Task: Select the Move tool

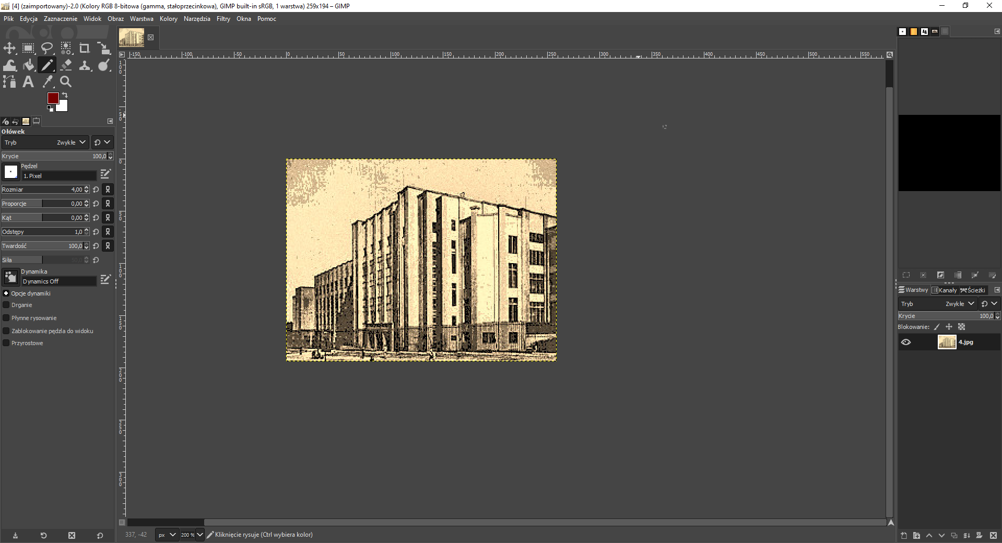Action: [9, 49]
